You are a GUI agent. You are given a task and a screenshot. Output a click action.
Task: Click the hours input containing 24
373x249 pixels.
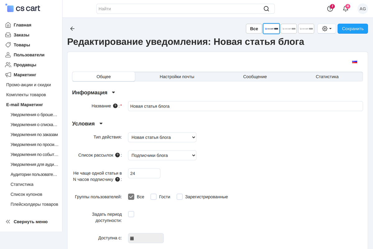(144, 173)
